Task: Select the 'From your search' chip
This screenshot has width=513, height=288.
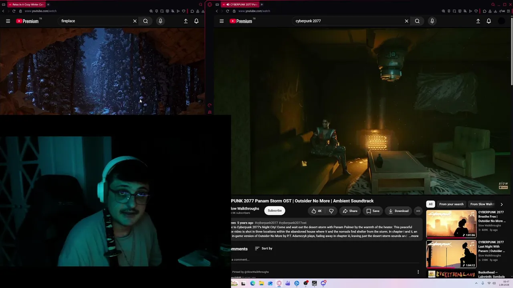Action: coord(451,204)
